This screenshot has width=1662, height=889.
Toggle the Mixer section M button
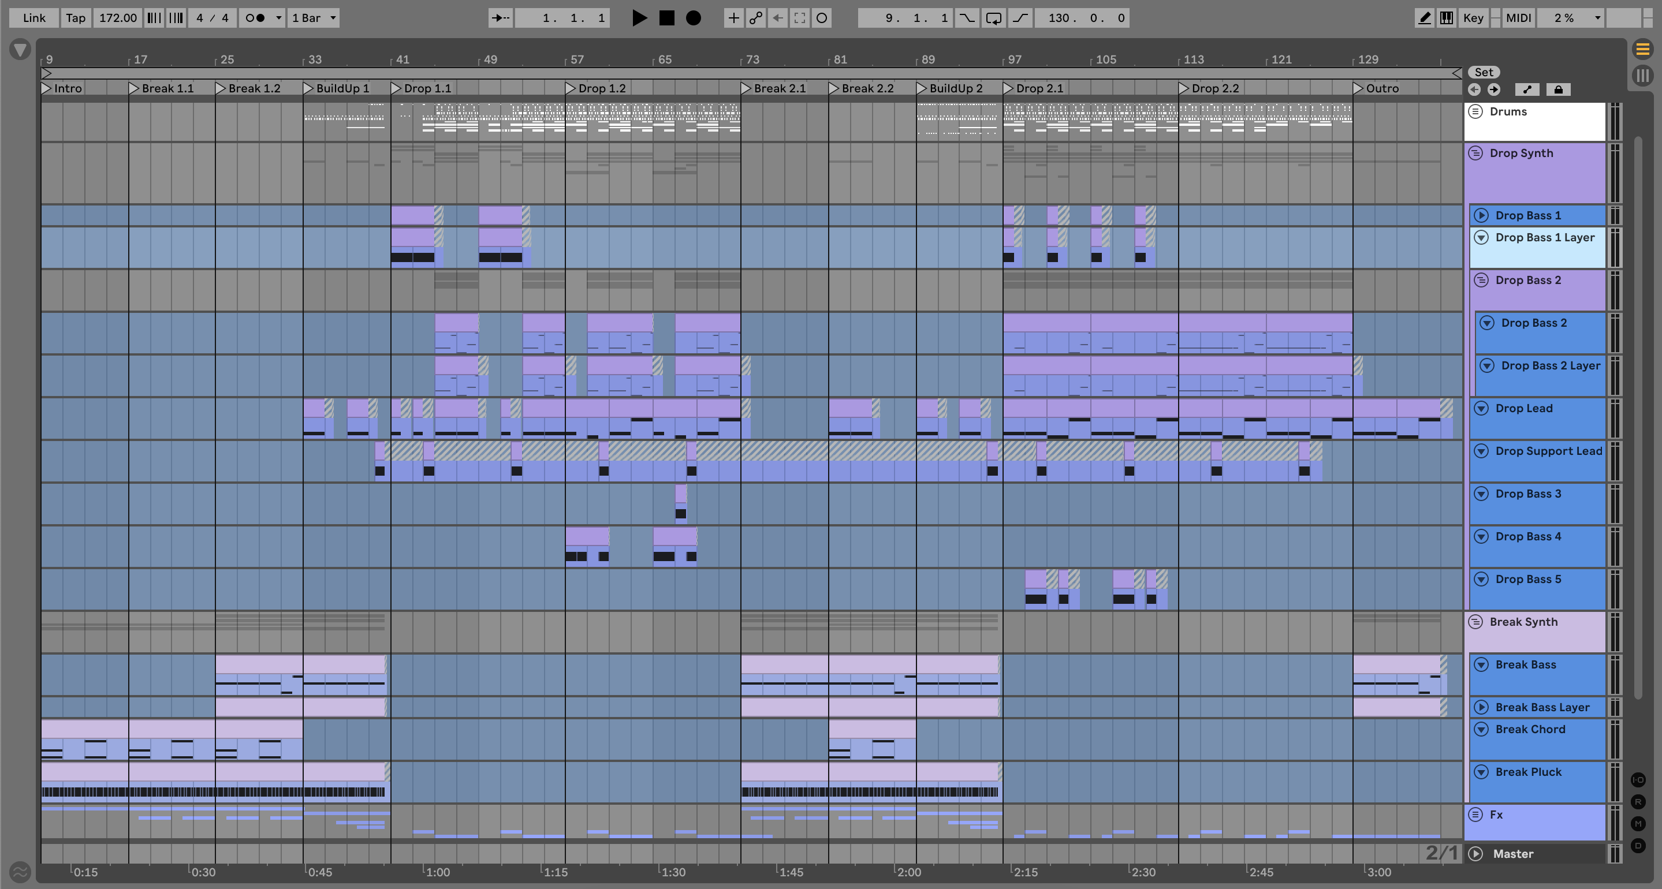point(1638,824)
